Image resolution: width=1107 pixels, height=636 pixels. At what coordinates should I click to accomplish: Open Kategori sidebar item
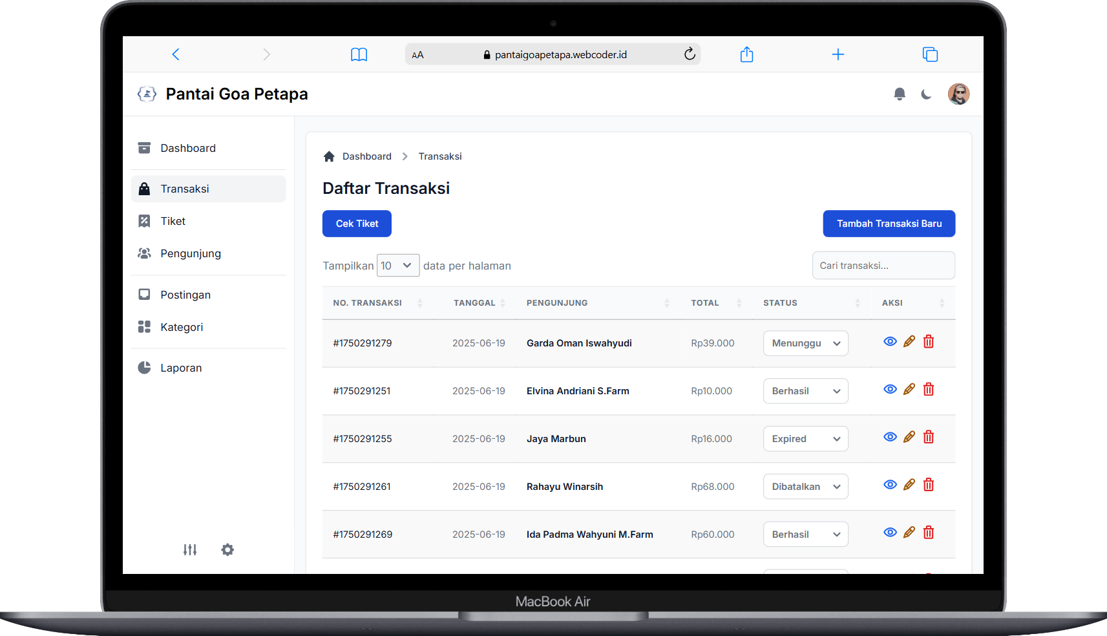tap(208, 327)
